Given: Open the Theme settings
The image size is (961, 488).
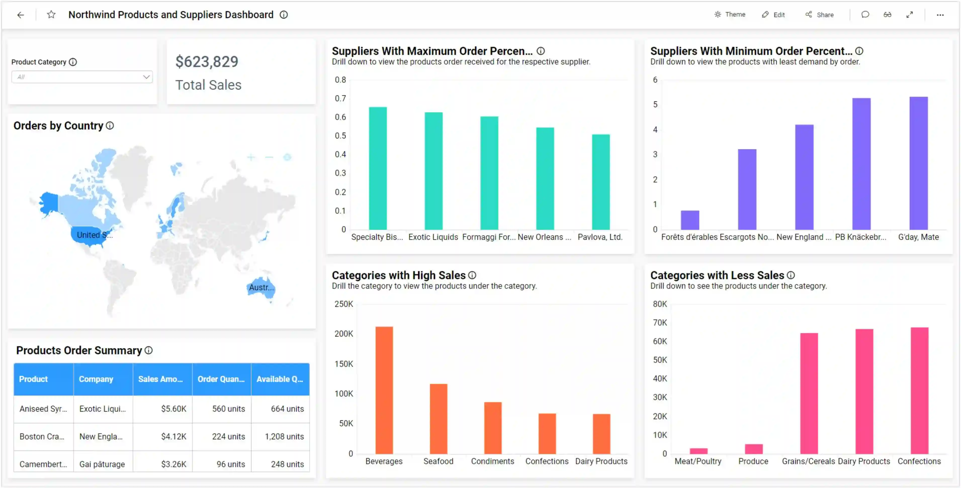Looking at the screenshot, I should pyautogui.click(x=730, y=15).
